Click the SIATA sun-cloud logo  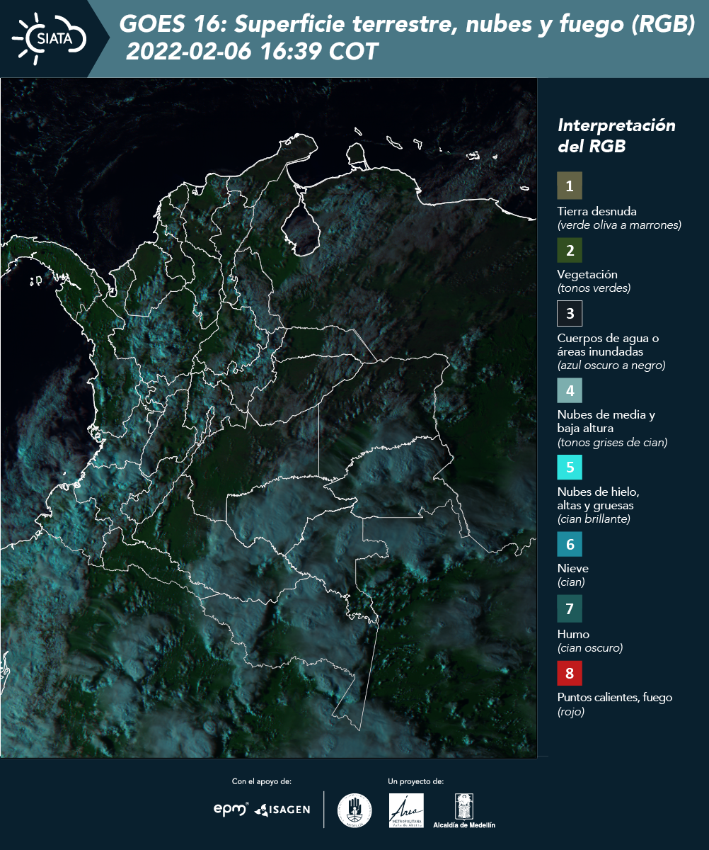50,38
